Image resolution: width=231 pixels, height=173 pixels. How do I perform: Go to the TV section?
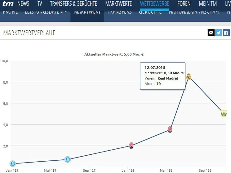coord(40,4)
